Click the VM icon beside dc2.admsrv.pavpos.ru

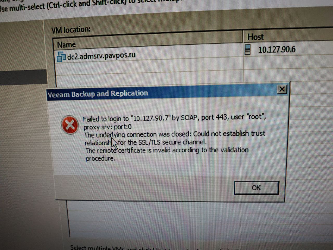[x=61, y=57]
